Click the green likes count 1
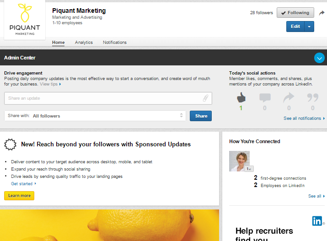 [241, 108]
